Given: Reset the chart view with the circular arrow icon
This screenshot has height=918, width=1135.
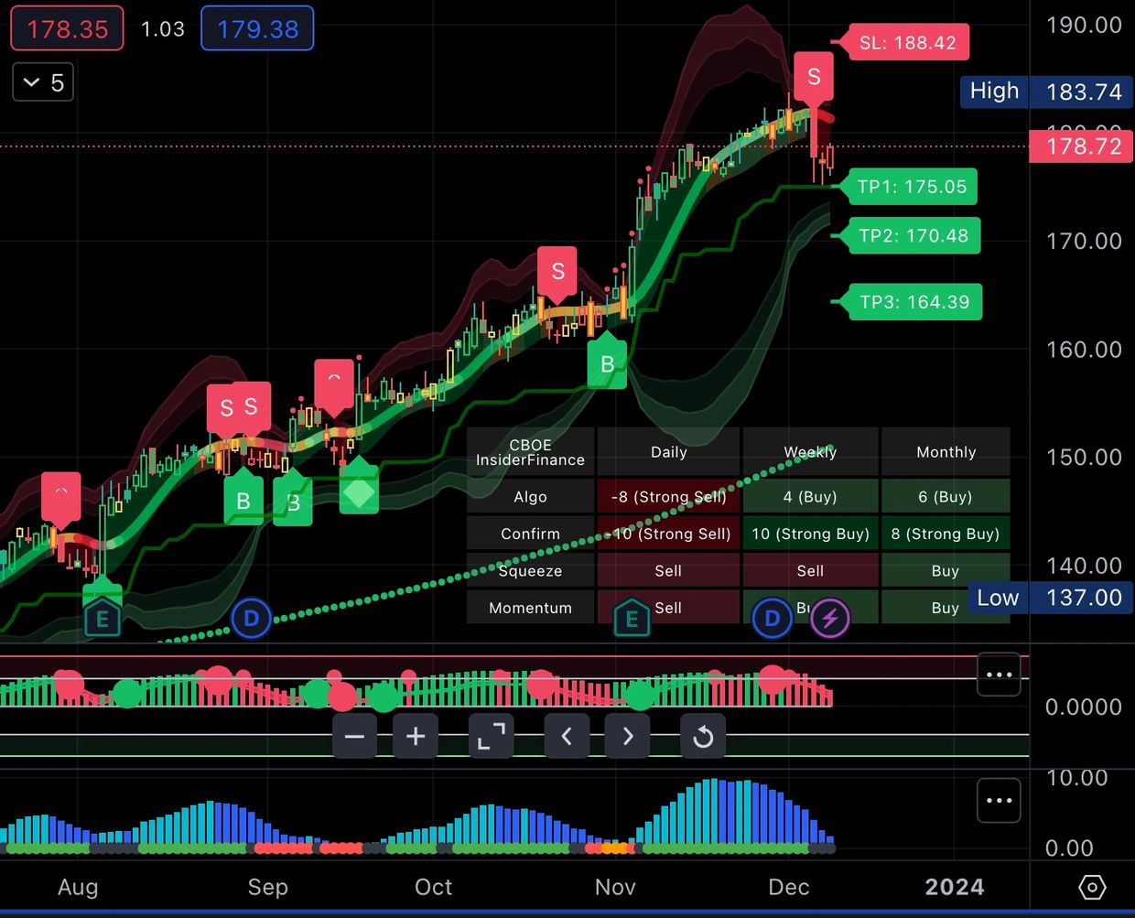Looking at the screenshot, I should point(703,735).
